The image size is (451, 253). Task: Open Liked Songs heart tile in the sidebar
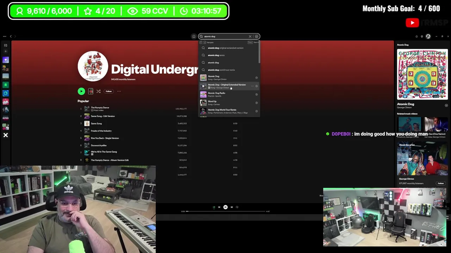point(6,60)
